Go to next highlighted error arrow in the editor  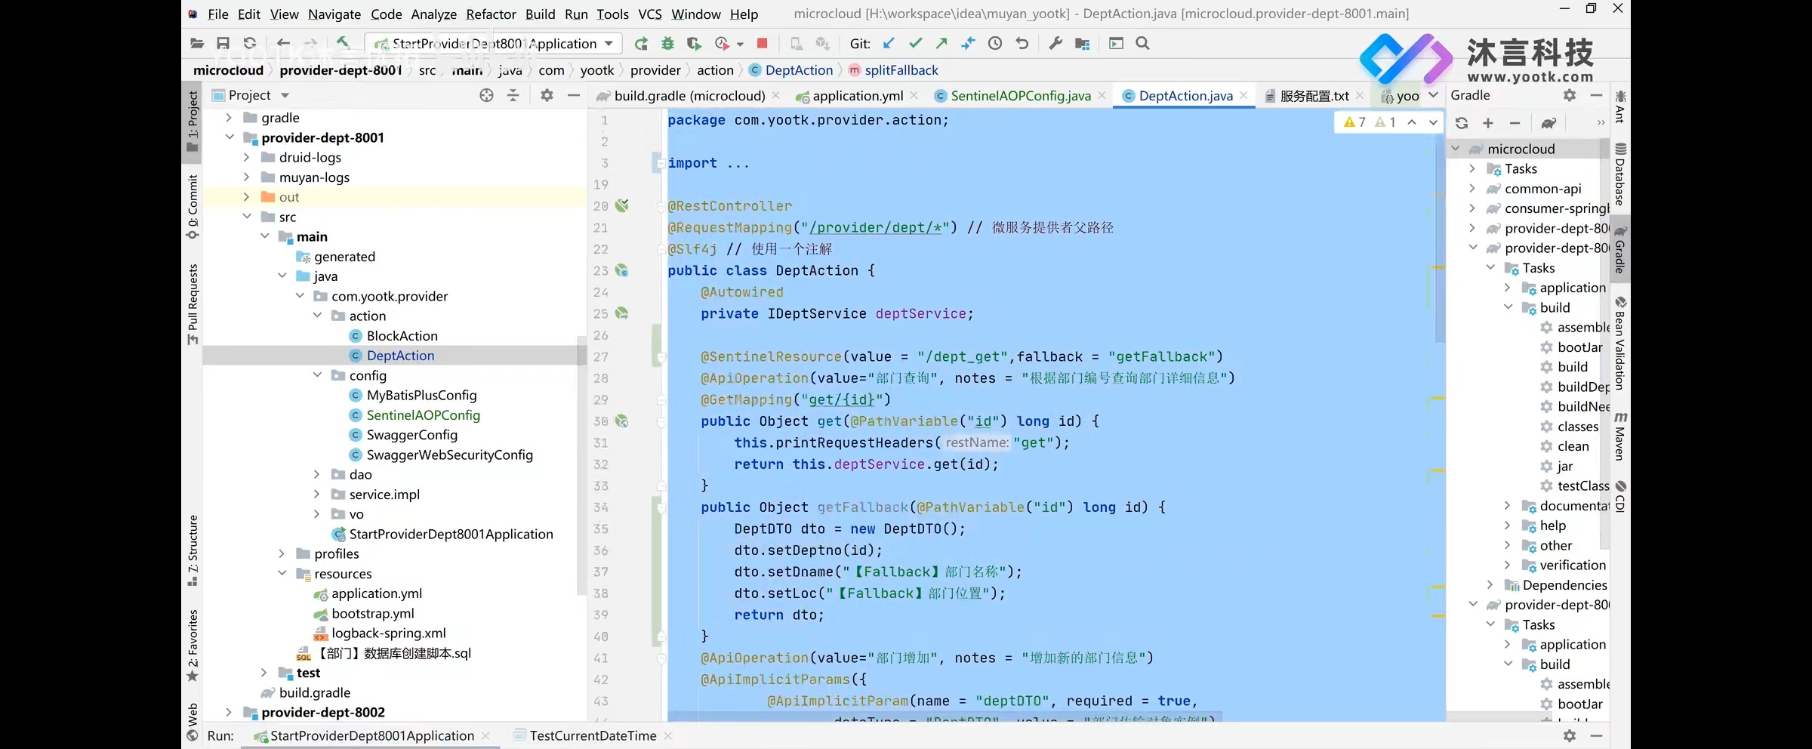click(x=1433, y=122)
